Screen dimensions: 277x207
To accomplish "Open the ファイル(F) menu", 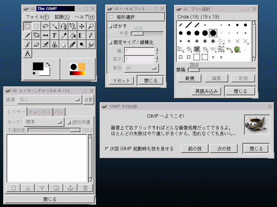I will [x=37, y=17].
